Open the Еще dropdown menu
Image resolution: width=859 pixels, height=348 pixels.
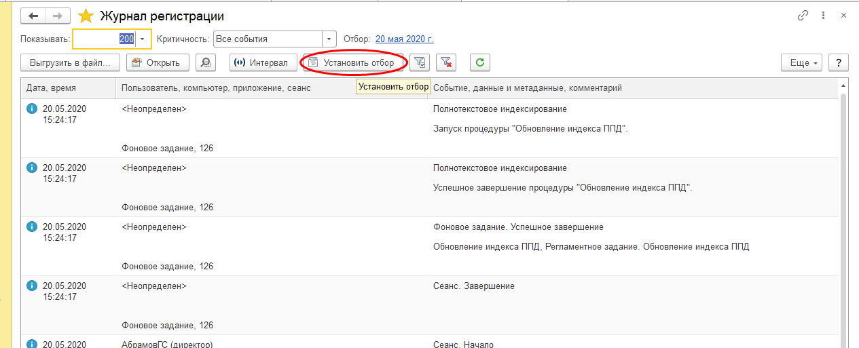tap(802, 62)
